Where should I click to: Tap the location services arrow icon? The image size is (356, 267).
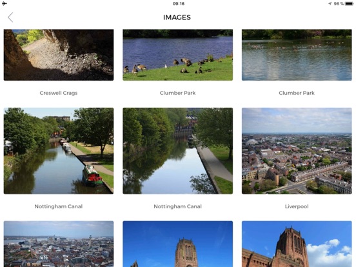330,4
